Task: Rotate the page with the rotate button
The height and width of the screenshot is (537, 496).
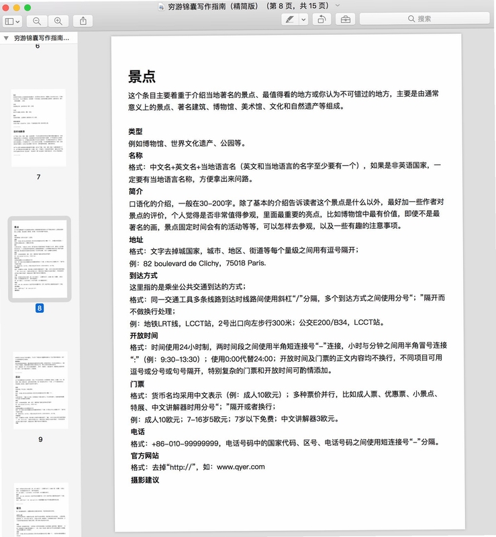Action: coord(321,19)
